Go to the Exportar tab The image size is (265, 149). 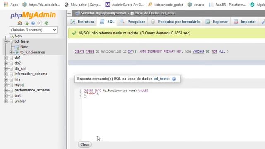point(217,22)
